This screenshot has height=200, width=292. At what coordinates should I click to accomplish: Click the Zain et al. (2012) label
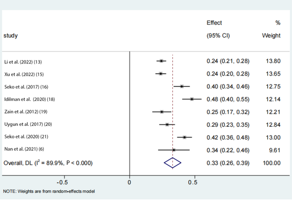[26, 112]
